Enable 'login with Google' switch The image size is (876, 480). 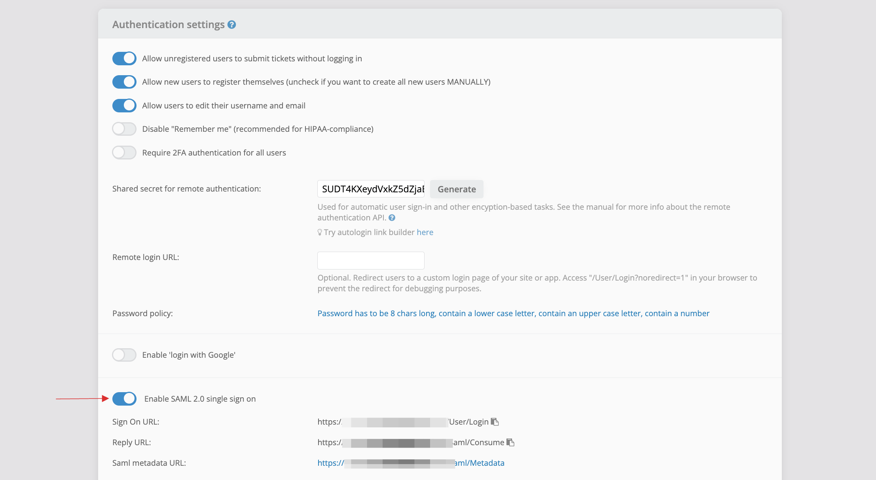pos(124,355)
